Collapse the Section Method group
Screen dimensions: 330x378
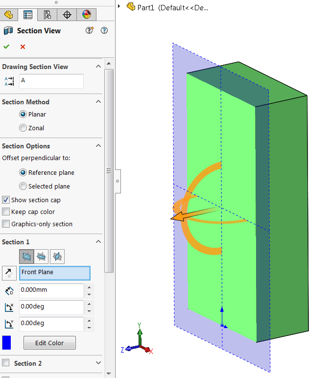coord(98,101)
